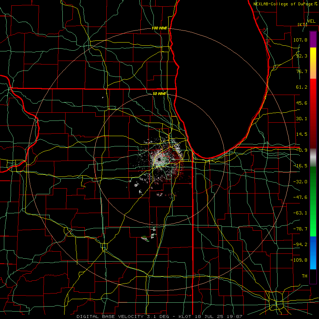This screenshot has width=319, height=319.
Task: Pick the red segment of the color bar
Action: [313, 113]
